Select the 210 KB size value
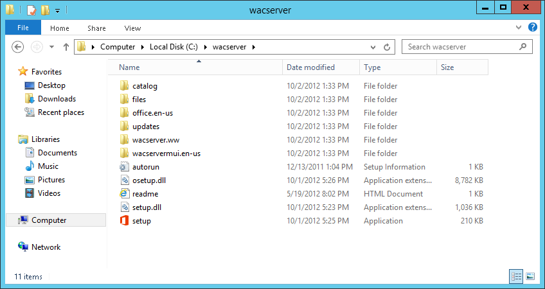The image size is (545, 289). coord(472,220)
